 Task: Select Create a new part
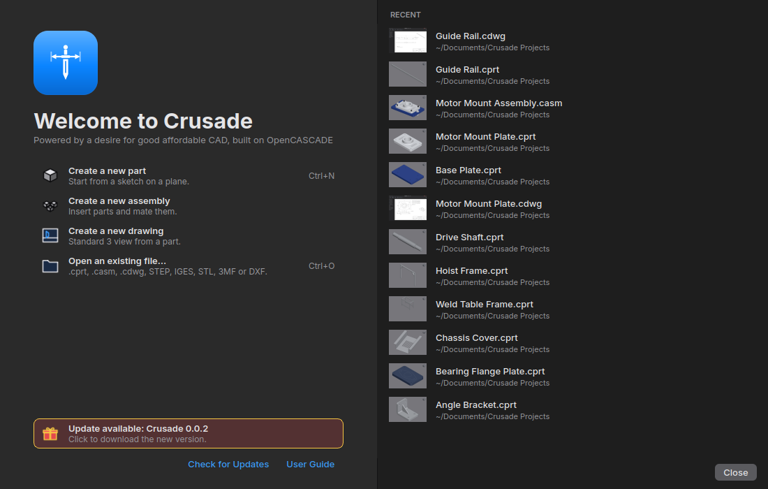(189, 176)
